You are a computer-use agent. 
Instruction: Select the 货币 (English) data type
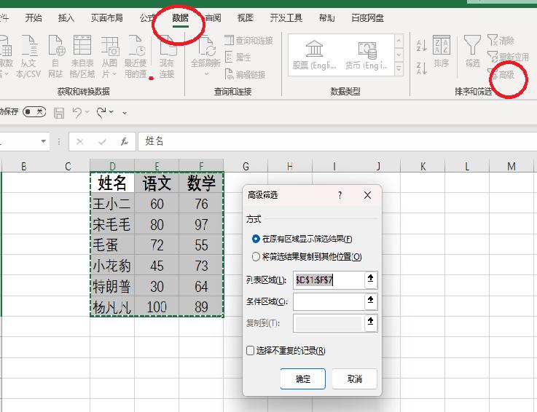(367, 55)
